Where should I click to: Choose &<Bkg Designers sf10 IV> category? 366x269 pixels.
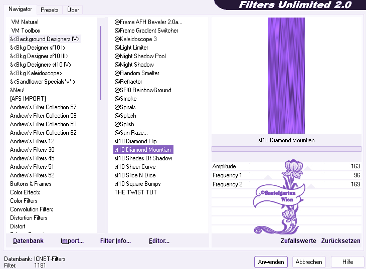41,65
